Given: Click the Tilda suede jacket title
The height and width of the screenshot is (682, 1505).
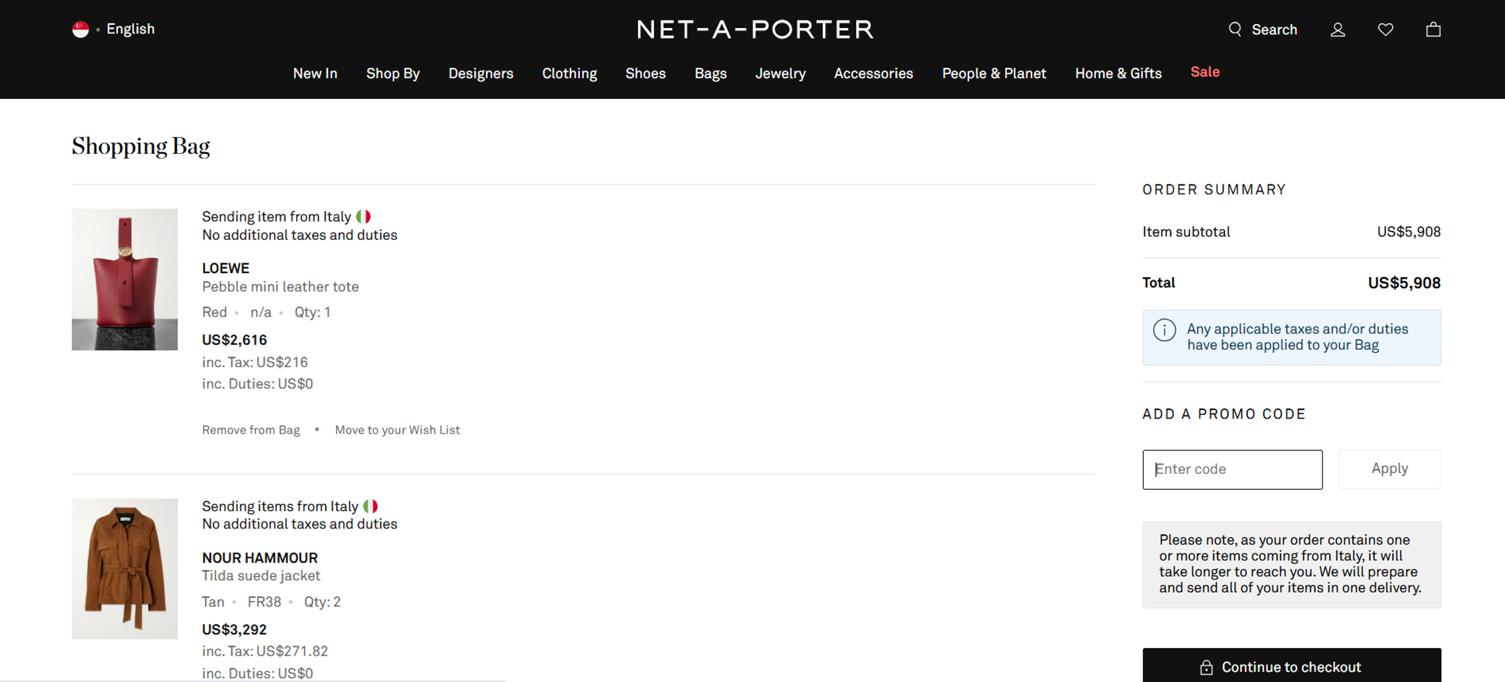Looking at the screenshot, I should [261, 576].
